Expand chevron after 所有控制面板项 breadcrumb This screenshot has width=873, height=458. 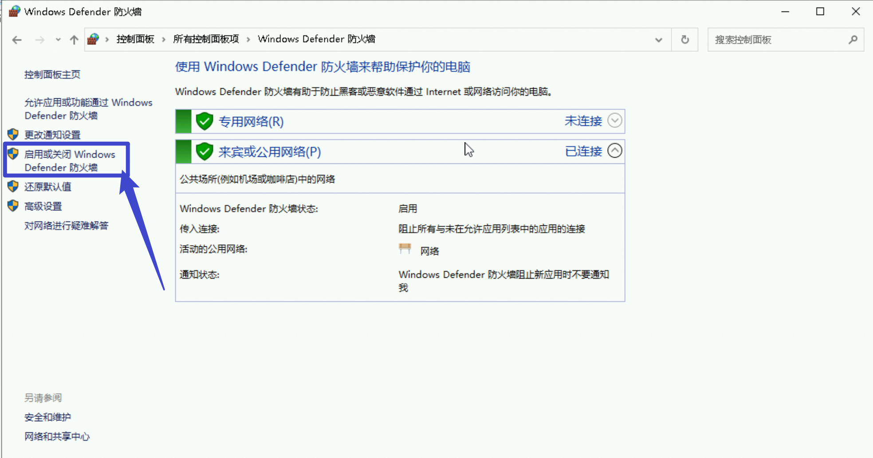click(x=248, y=39)
